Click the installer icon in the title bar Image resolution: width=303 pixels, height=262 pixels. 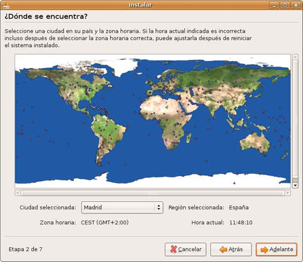click(6, 5)
